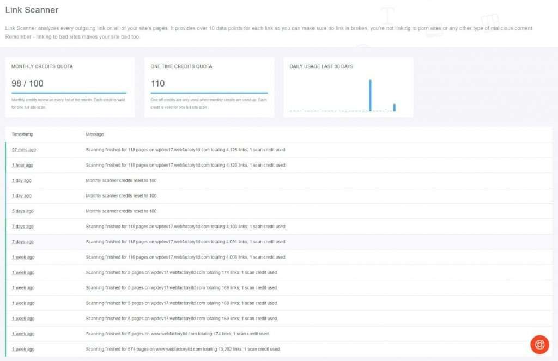Viewport: 558px width, 361px height.
Task: Select the scan message in 57 mins ago row
Action: pyautogui.click(x=186, y=150)
